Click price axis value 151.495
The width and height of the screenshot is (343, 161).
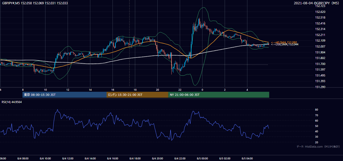pos(320,75)
